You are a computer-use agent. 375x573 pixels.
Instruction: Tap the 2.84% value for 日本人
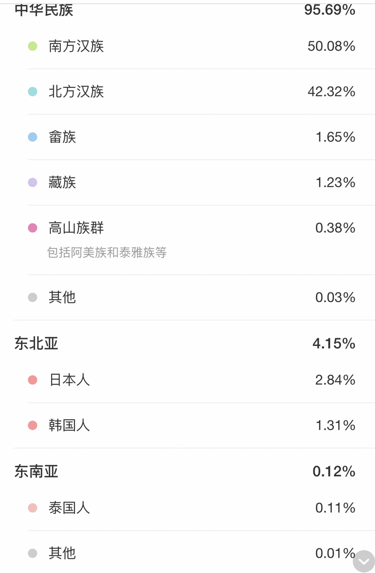pos(335,380)
